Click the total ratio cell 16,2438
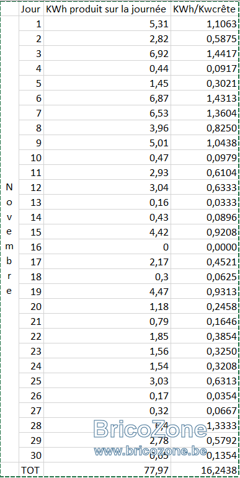 [x=204, y=470]
